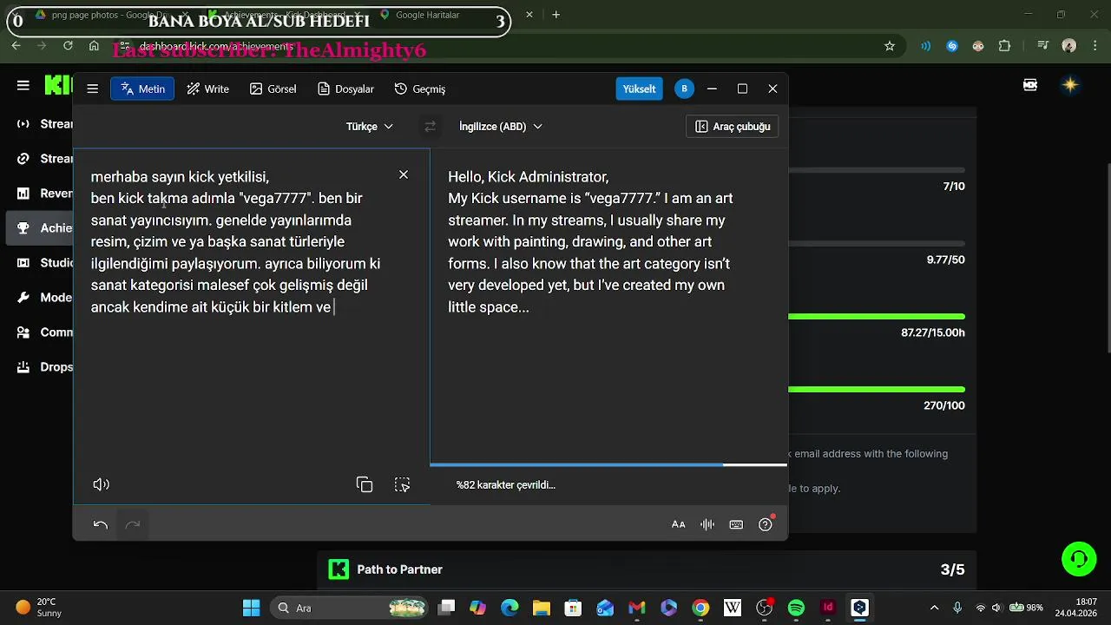Click the Yükselt upgrade button
The width and height of the screenshot is (1111, 625).
[x=639, y=89]
